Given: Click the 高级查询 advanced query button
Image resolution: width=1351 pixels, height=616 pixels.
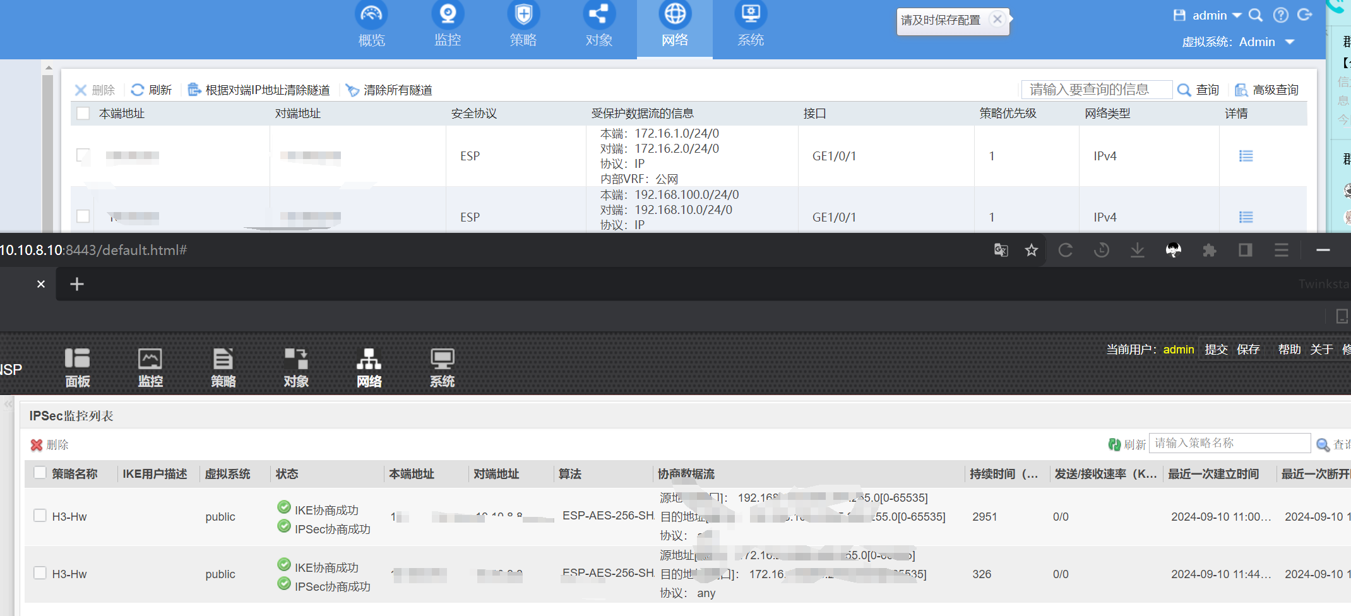Looking at the screenshot, I should pos(1267,90).
